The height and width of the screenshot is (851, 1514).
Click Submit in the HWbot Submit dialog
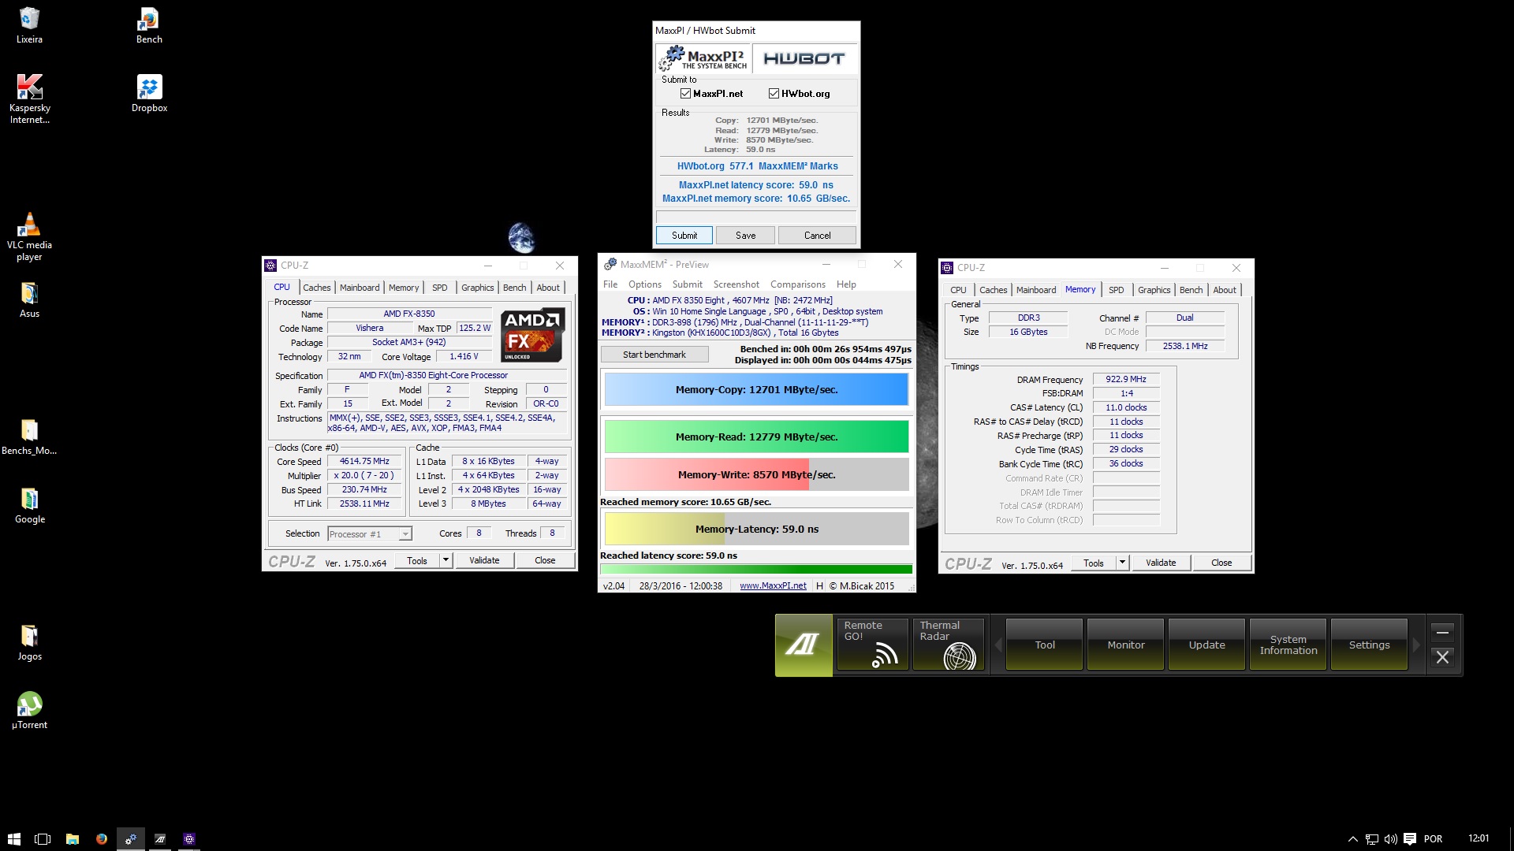(684, 236)
